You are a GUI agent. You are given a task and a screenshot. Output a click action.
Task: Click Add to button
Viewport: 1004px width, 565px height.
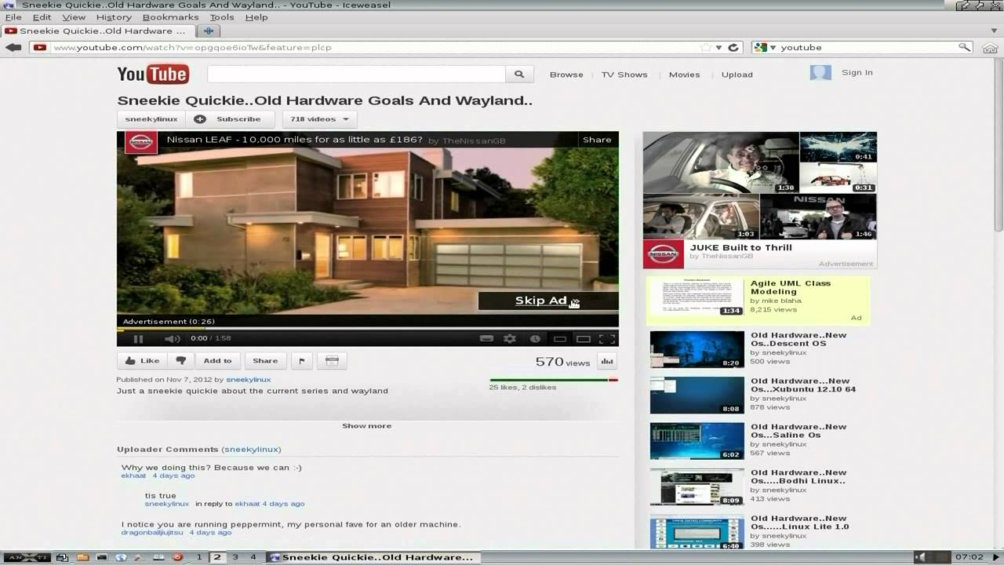pyautogui.click(x=217, y=361)
